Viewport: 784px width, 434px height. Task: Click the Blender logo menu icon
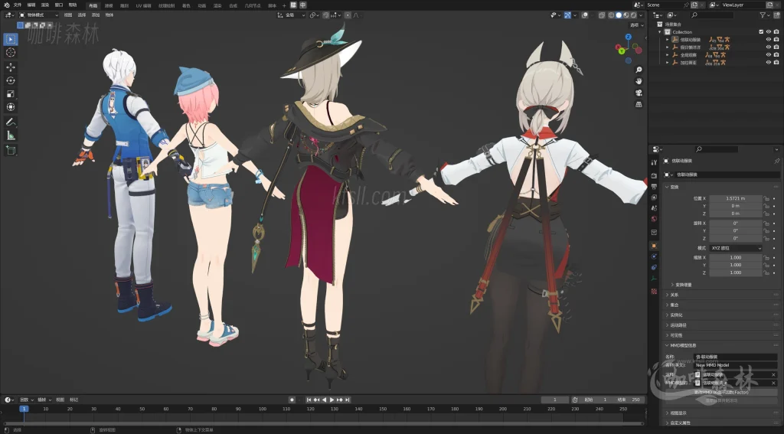pyautogui.click(x=6, y=5)
